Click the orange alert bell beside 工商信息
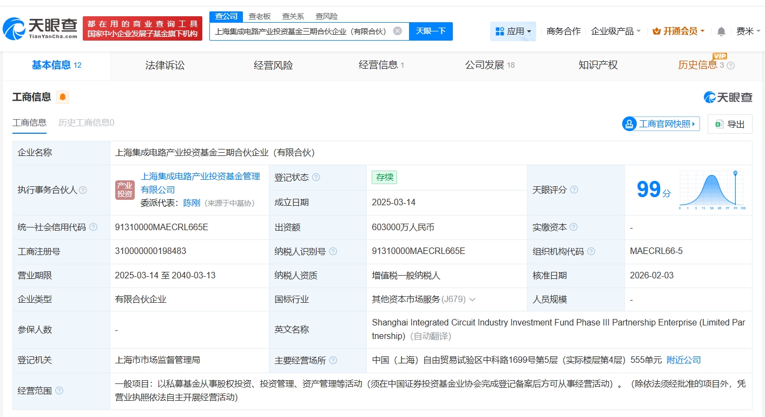The image size is (765, 417). coord(63,97)
